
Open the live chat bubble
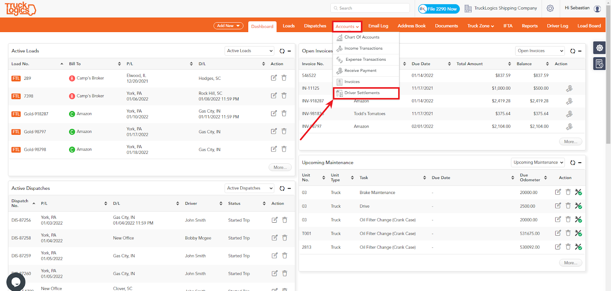coord(16,282)
